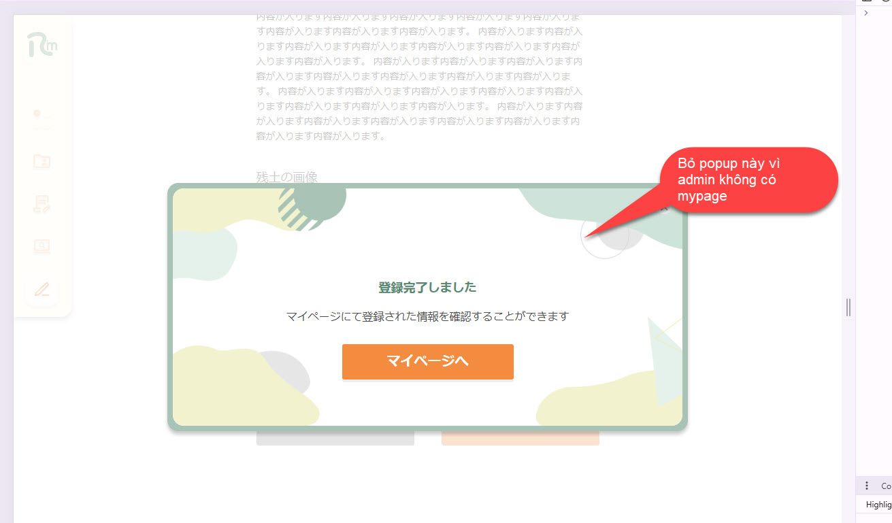Image resolution: width=892 pixels, height=523 pixels.
Task: Click the 残土の画像 section heading
Action: pyautogui.click(x=286, y=178)
